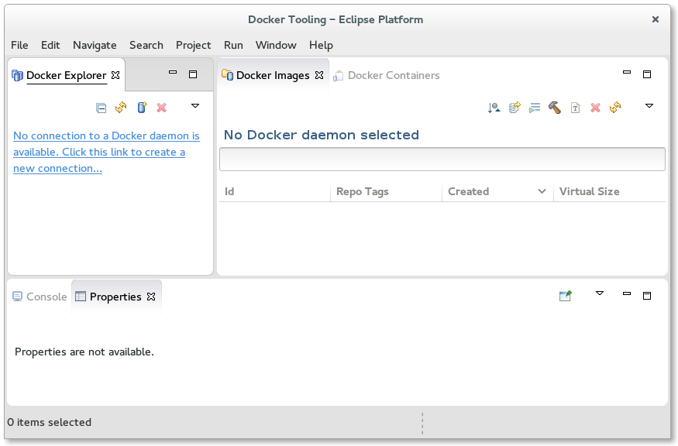Click the '0 items selected' status text
The width and height of the screenshot is (678, 446).
(50, 422)
